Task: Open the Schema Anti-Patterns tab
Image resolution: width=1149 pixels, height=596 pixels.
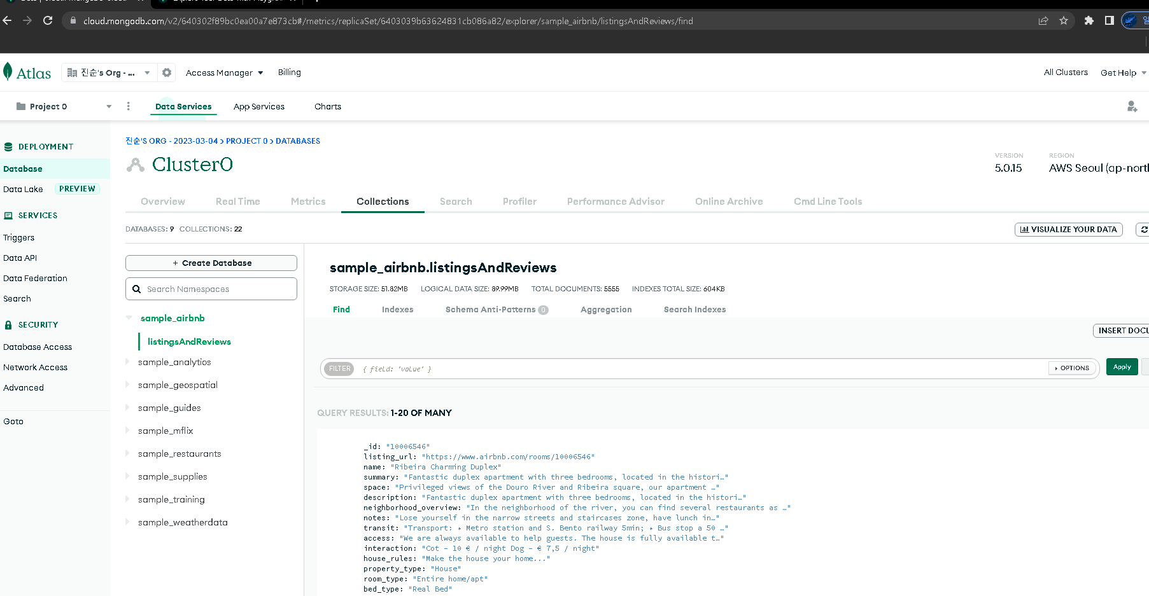Action: pyautogui.click(x=497, y=310)
